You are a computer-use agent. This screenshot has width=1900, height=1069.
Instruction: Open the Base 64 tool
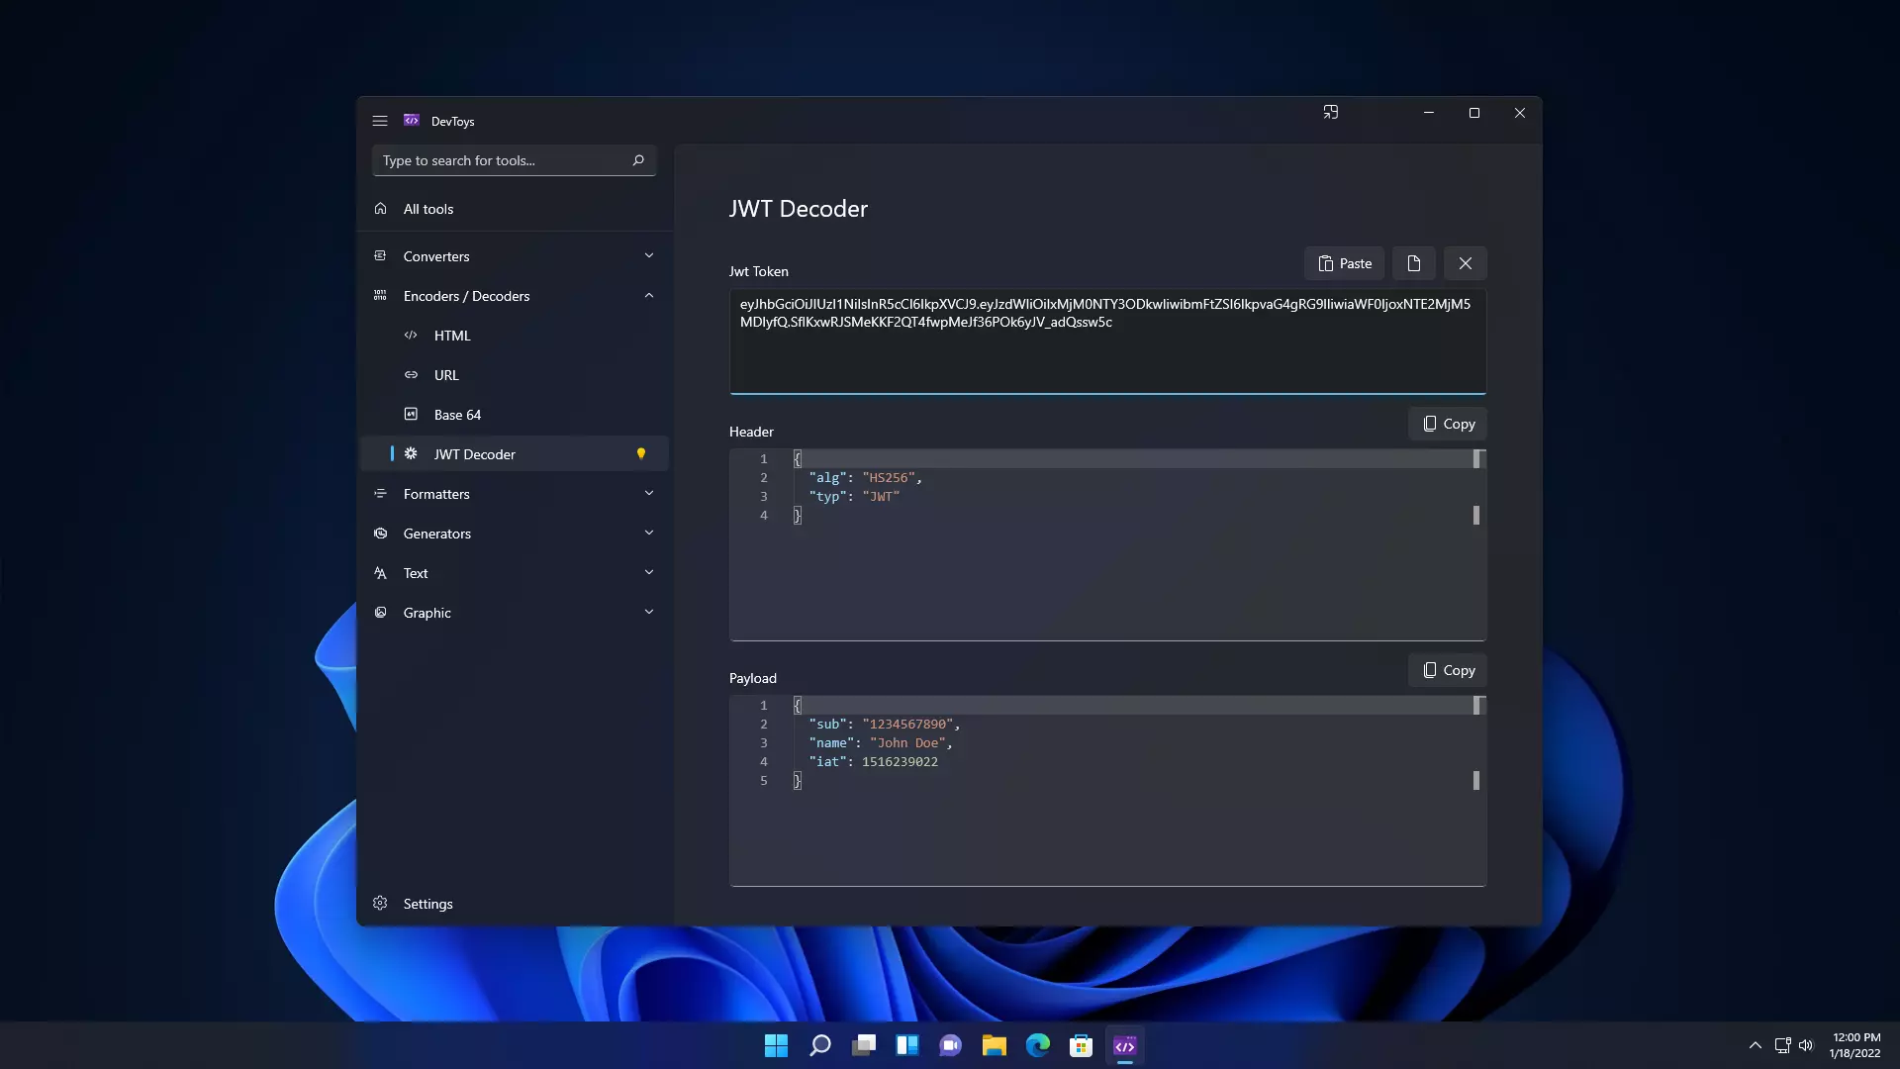[514, 415]
